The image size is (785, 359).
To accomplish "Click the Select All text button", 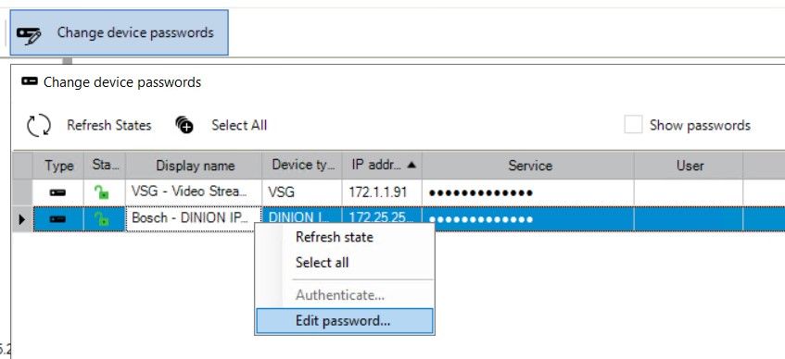I will [x=239, y=125].
